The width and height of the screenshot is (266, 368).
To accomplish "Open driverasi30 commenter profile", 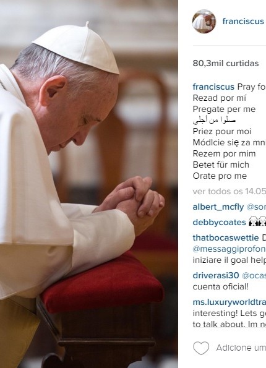I will (216, 275).
